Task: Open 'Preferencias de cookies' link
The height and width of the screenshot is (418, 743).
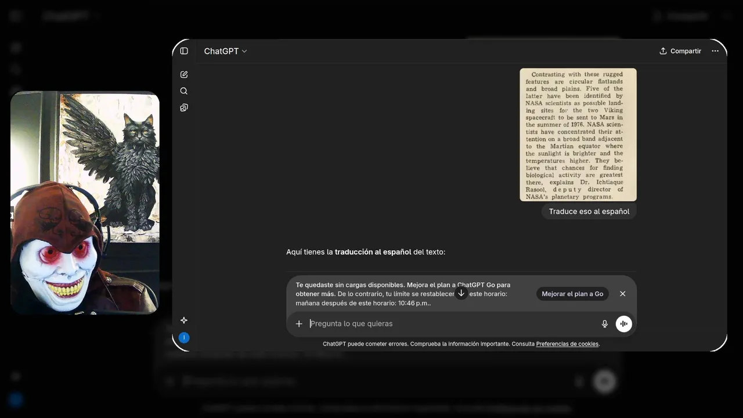Action: pyautogui.click(x=567, y=344)
